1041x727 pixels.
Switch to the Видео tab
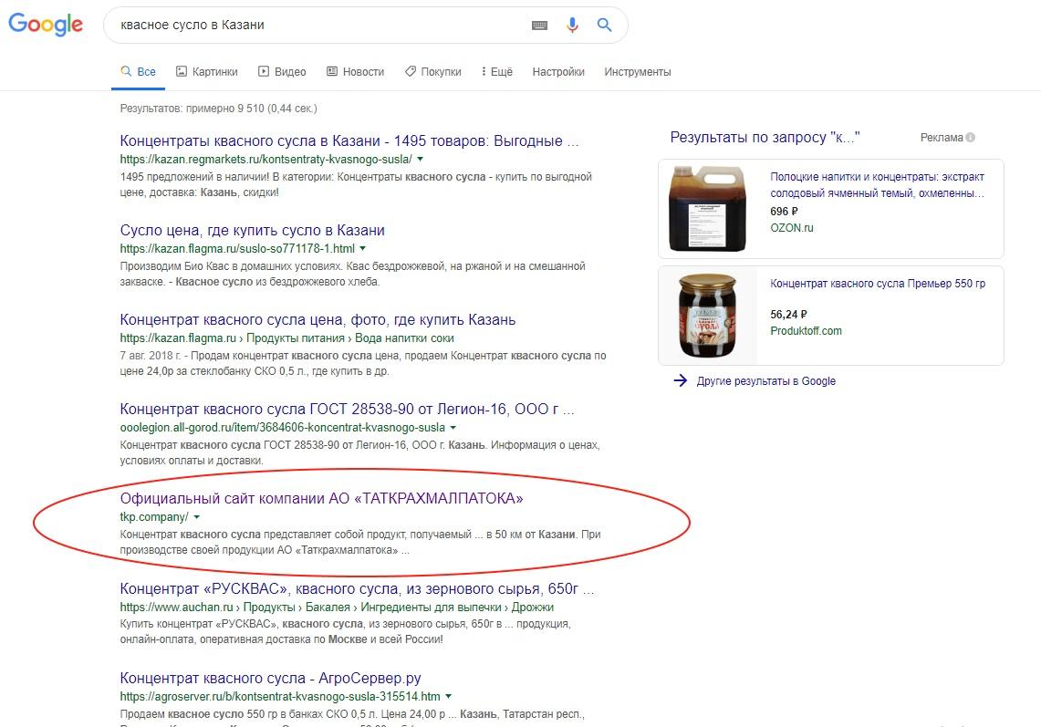point(282,72)
